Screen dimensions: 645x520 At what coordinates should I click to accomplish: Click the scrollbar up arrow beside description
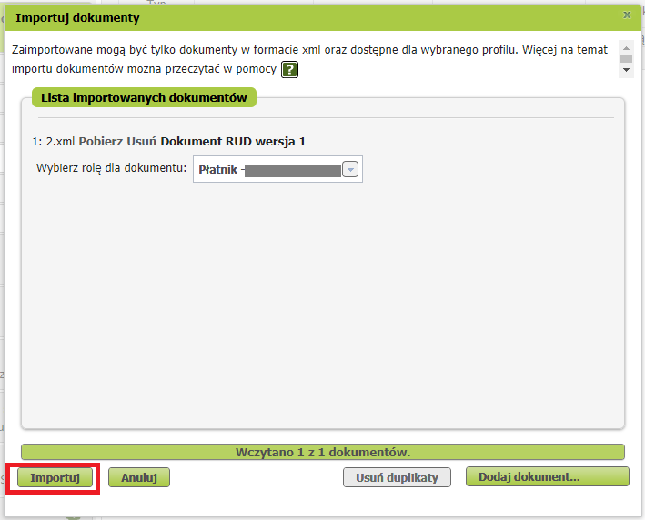(626, 47)
